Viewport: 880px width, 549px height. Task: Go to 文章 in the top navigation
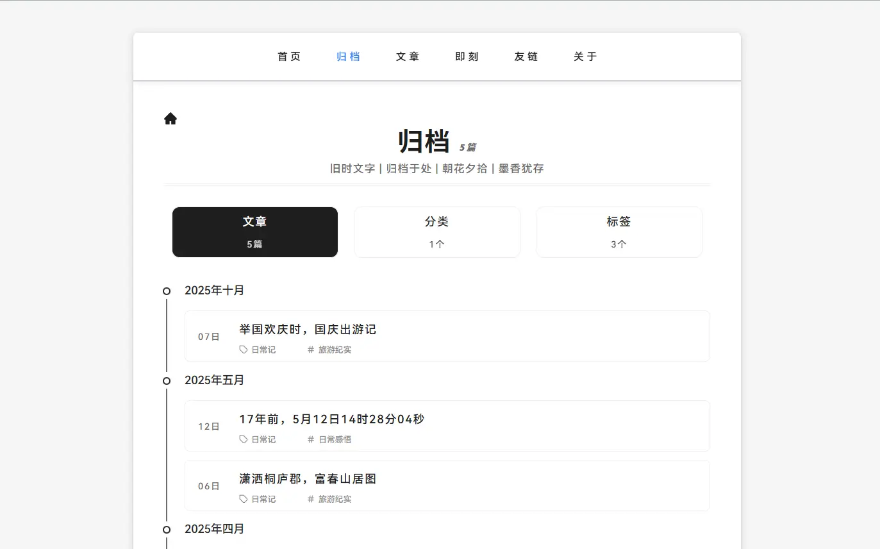click(408, 56)
